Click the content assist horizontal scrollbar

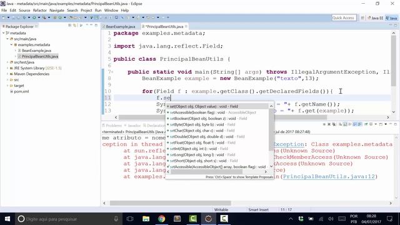click(x=207, y=172)
